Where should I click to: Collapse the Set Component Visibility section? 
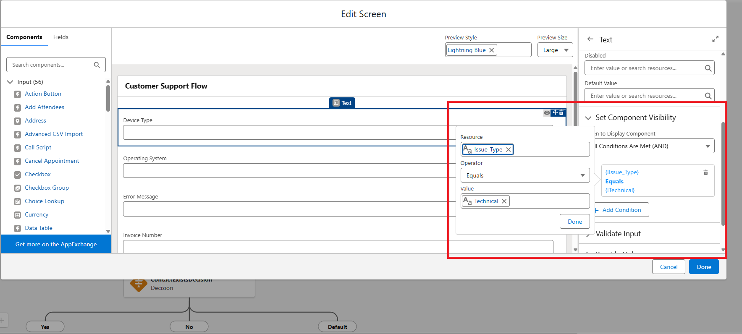[588, 118]
